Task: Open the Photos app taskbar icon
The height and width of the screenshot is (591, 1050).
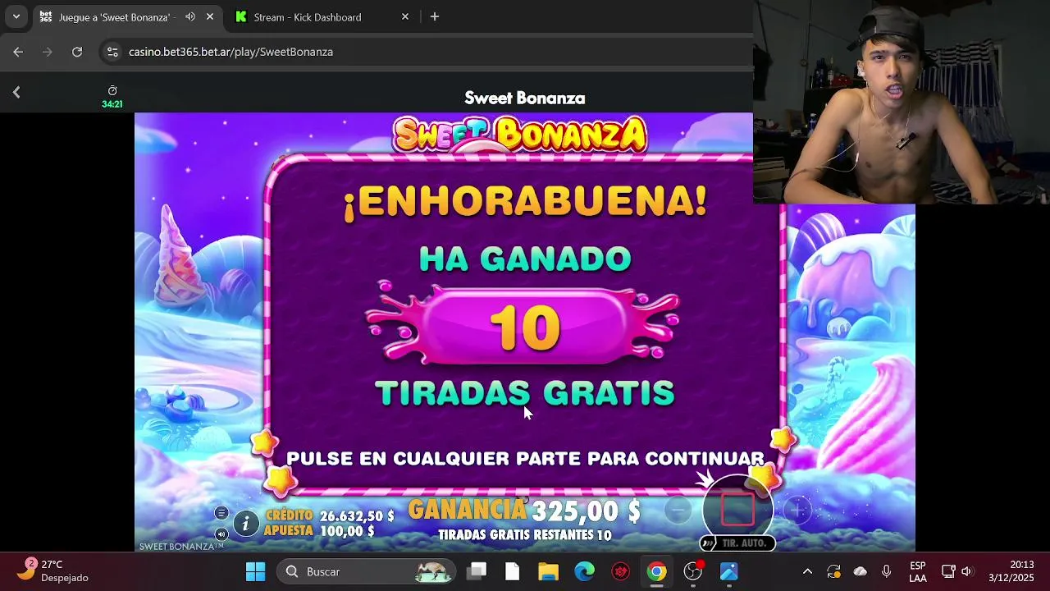Action: [x=729, y=571]
